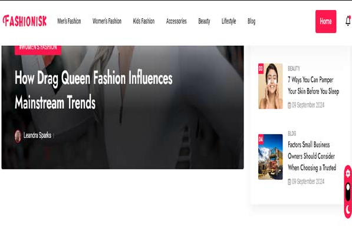This screenshot has width=352, height=234.
Task: Open author Leandra Sparks profile link
Action: click(37, 135)
